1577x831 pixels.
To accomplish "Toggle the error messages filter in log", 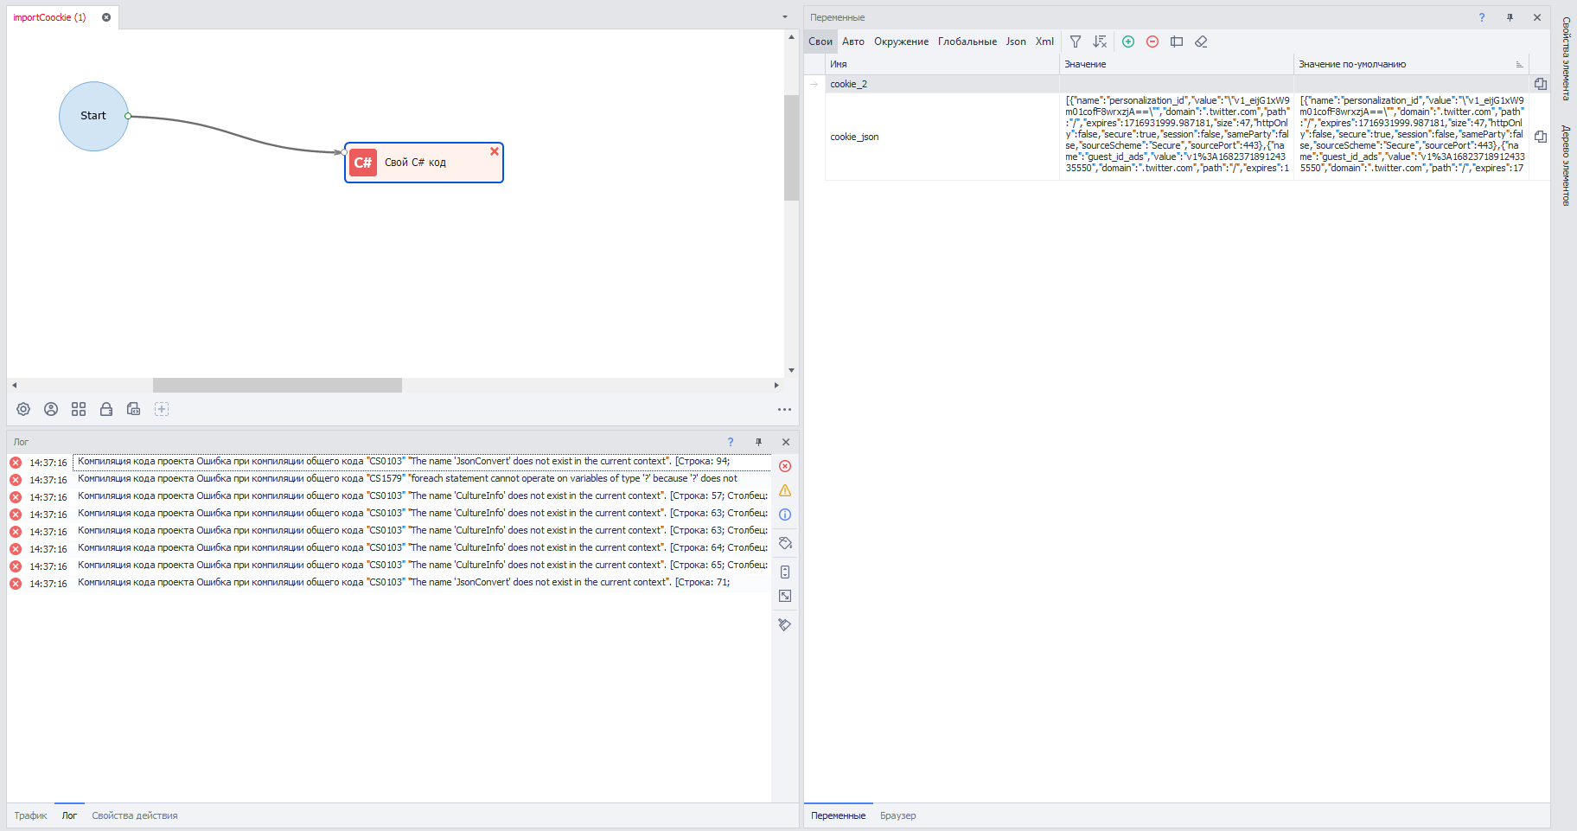I will point(785,466).
